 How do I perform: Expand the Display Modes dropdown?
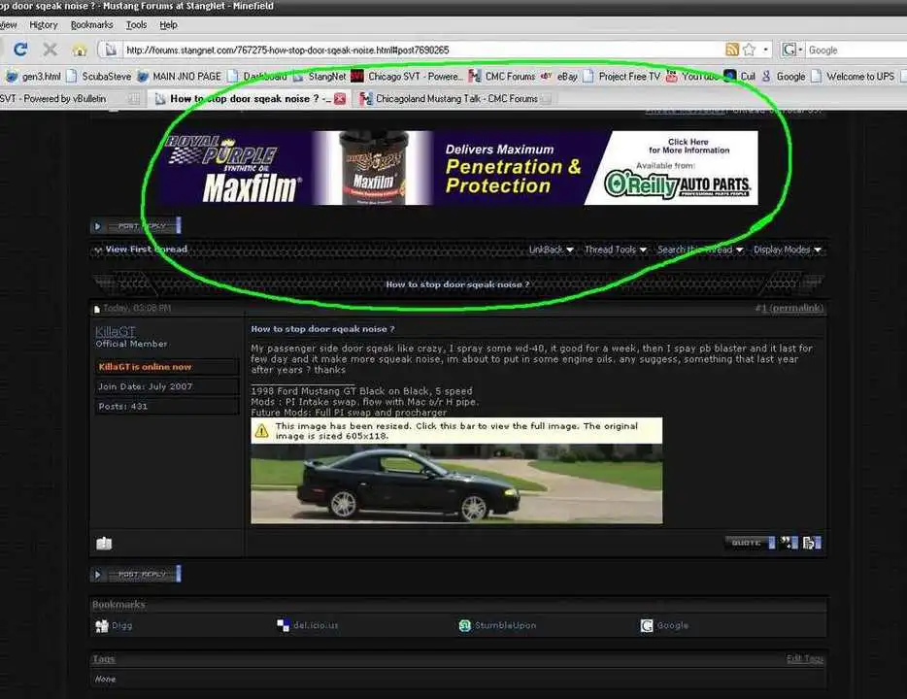point(787,250)
